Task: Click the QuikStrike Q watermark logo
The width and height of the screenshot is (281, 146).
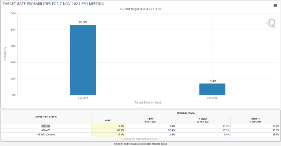Action: pos(270,23)
